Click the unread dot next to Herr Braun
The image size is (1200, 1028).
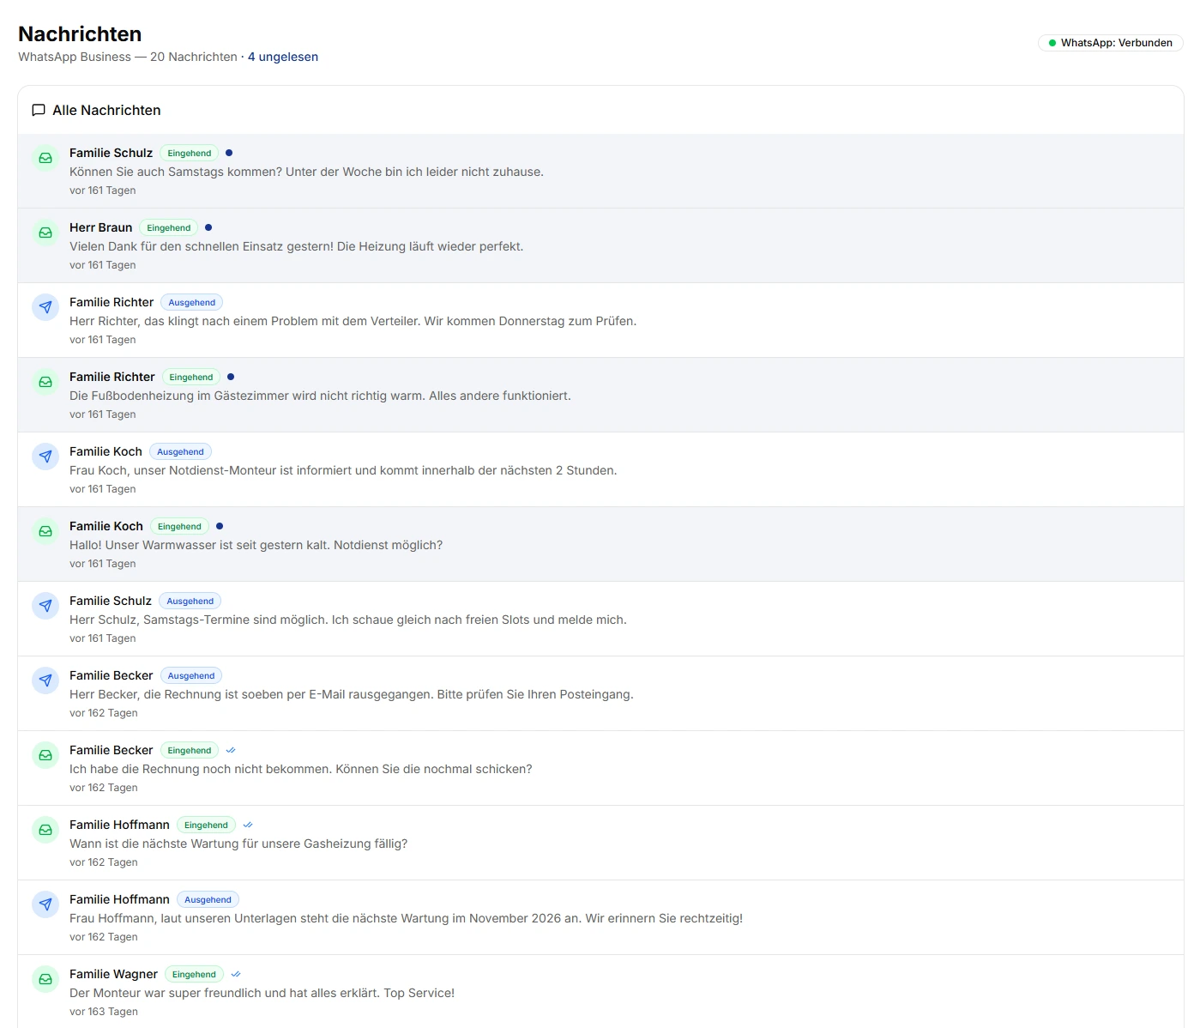click(x=208, y=227)
